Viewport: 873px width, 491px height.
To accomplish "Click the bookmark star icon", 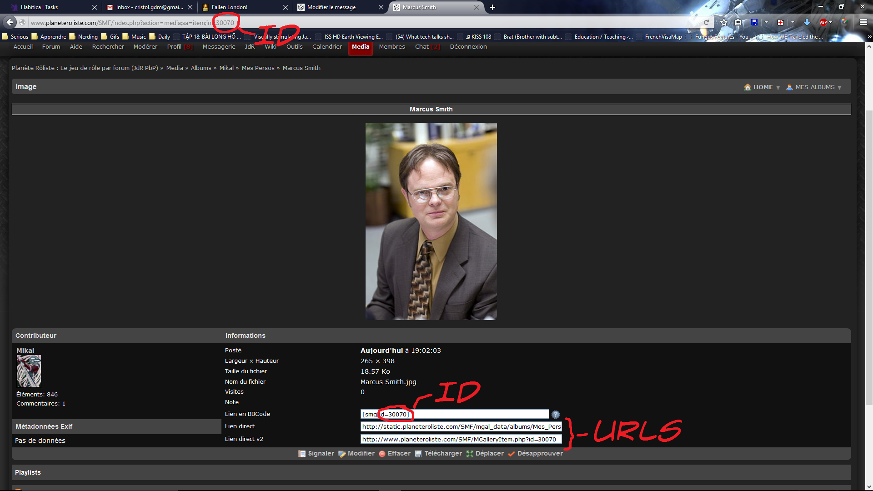I will click(724, 22).
